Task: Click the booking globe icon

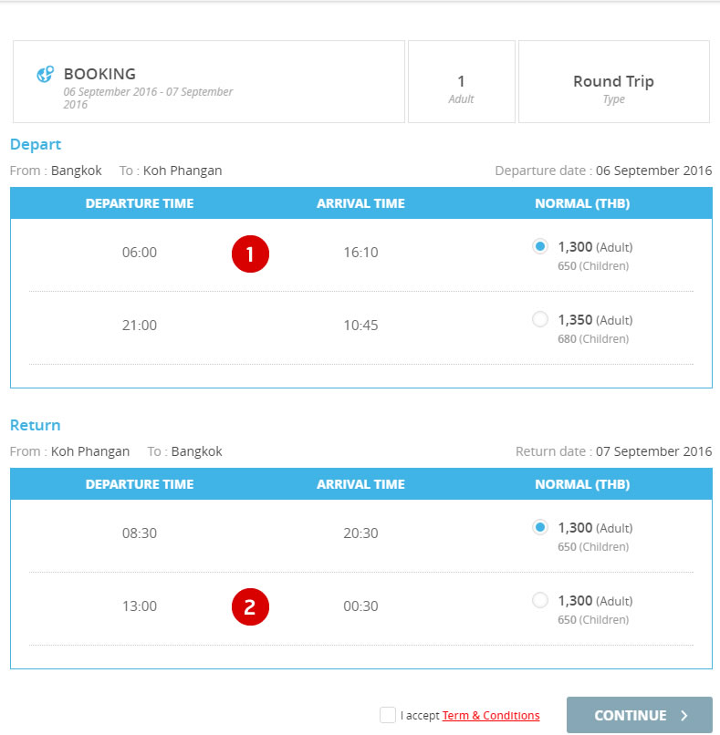Action: [x=45, y=75]
